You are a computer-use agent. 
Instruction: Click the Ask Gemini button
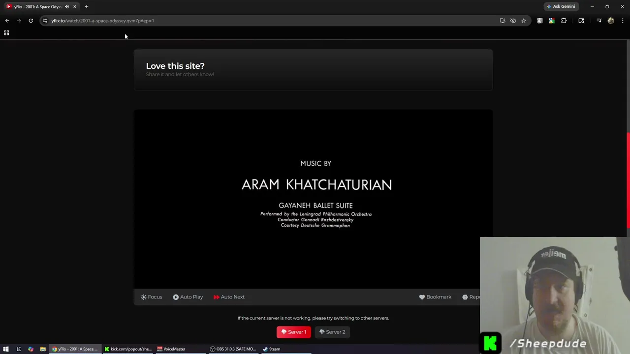(561, 6)
